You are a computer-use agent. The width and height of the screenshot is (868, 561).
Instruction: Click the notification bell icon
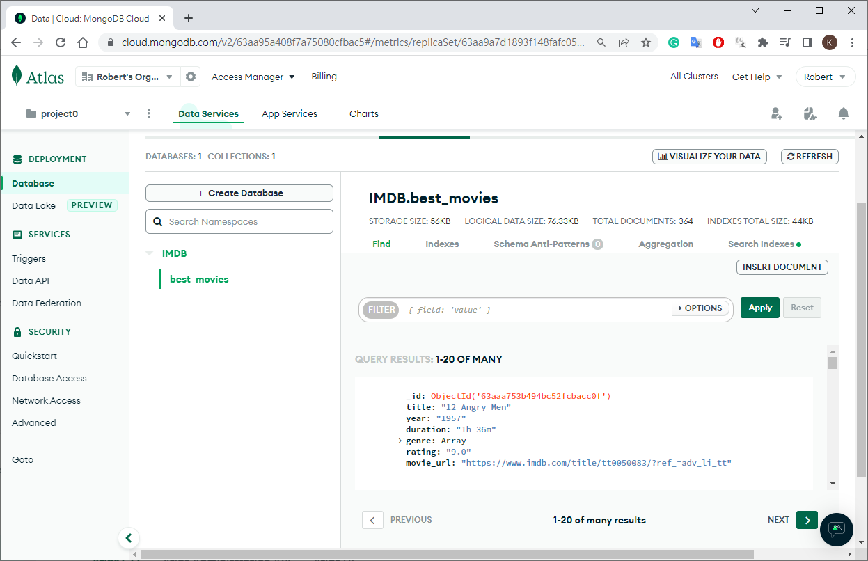pos(843,113)
